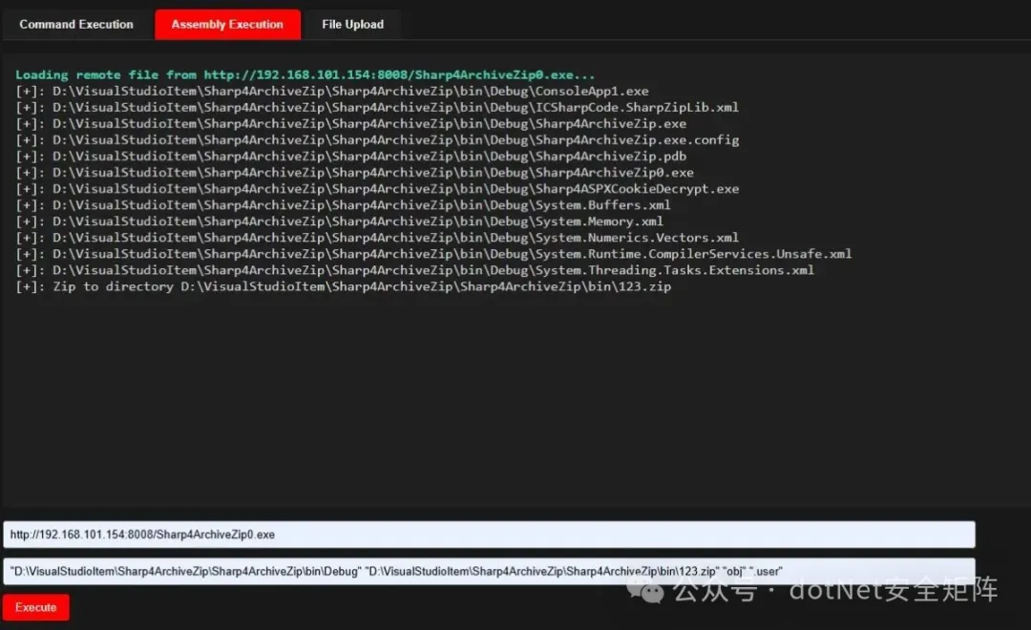
Task: Switch to the Command Execution tab
Action: [x=76, y=24]
